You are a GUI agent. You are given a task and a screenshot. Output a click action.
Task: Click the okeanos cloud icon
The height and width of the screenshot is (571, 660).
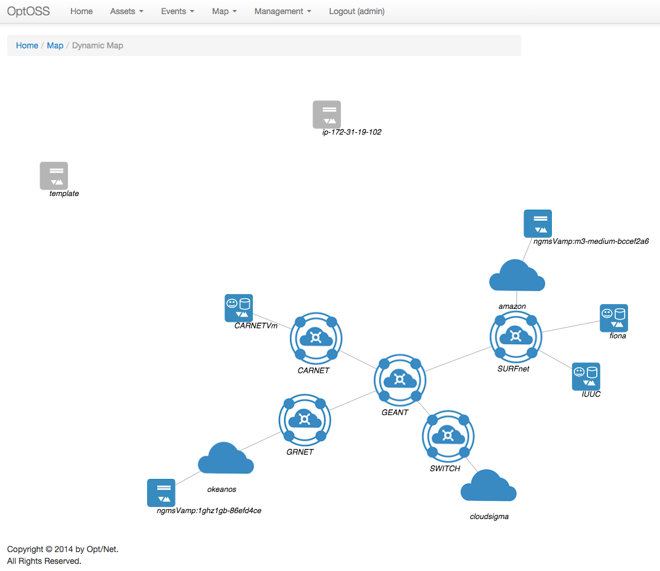tap(225, 458)
